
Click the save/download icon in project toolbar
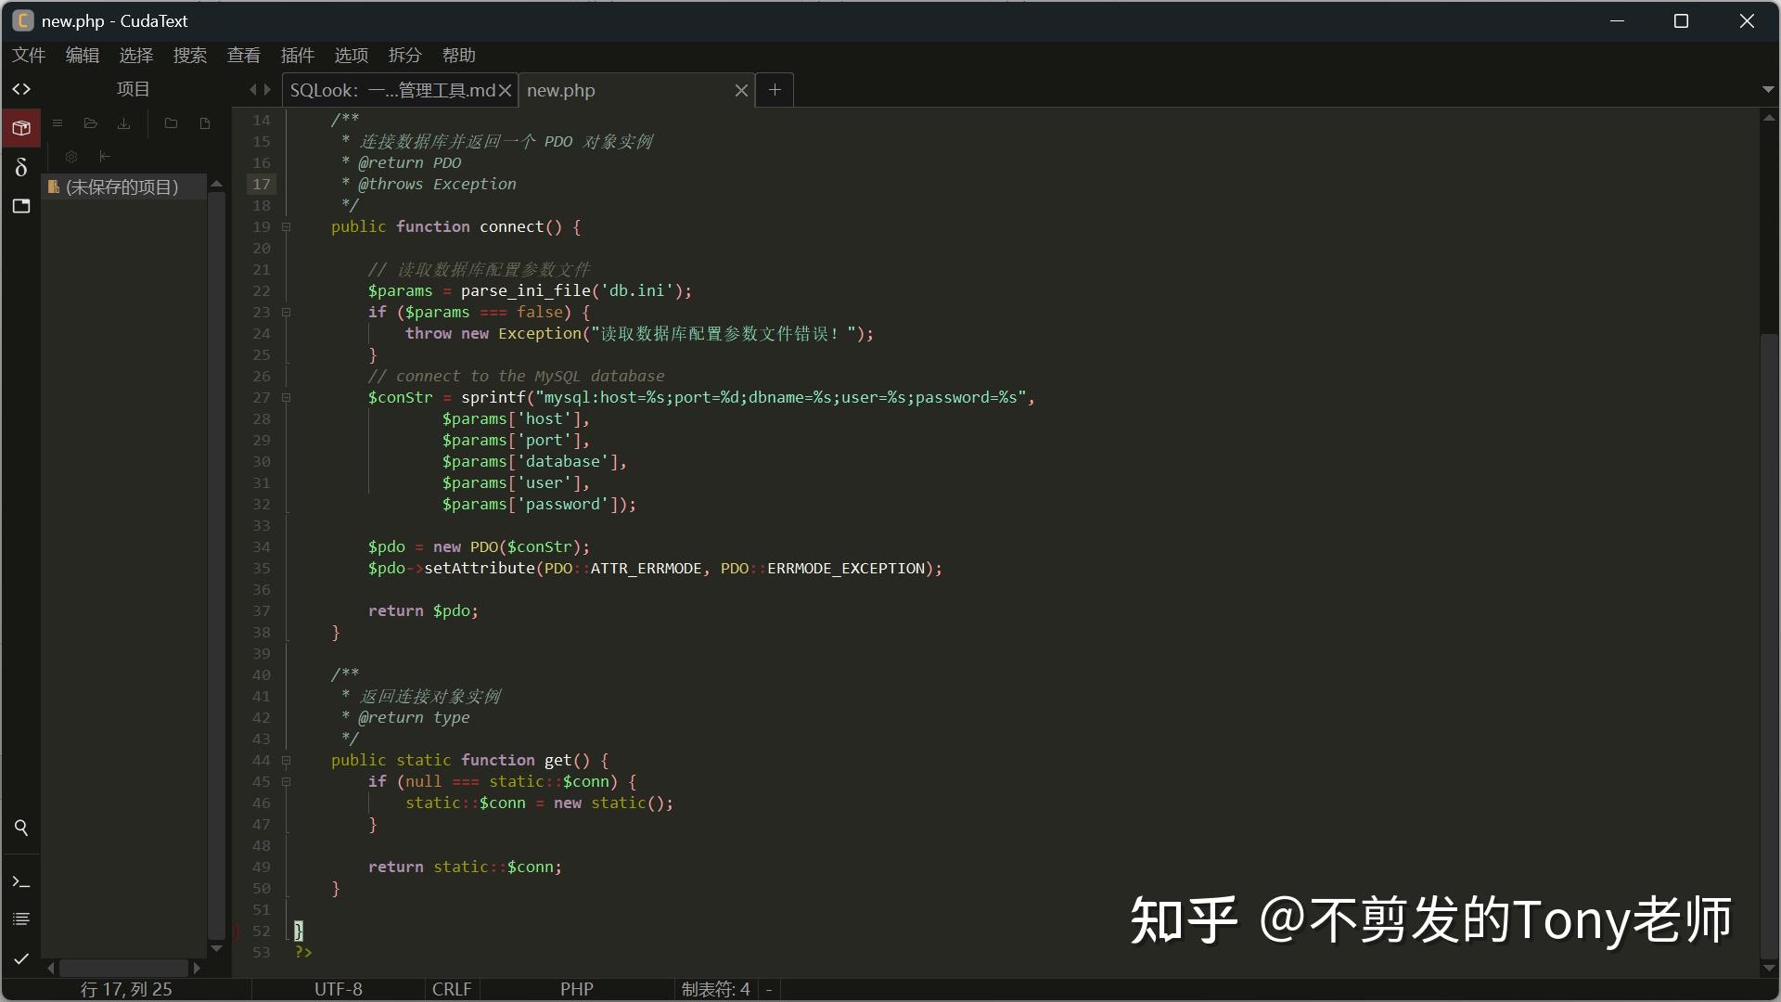pyautogui.click(x=122, y=122)
